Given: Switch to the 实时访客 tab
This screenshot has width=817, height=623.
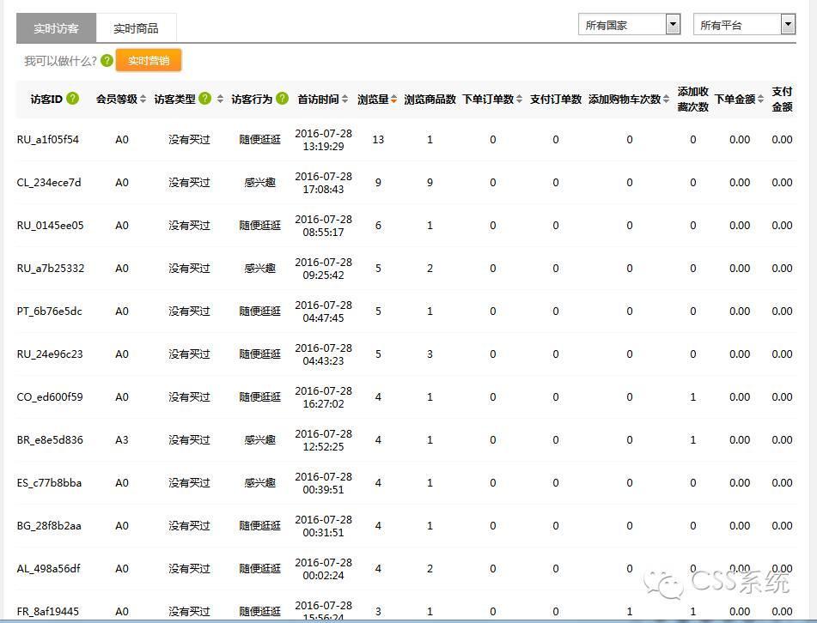Looking at the screenshot, I should click(56, 28).
